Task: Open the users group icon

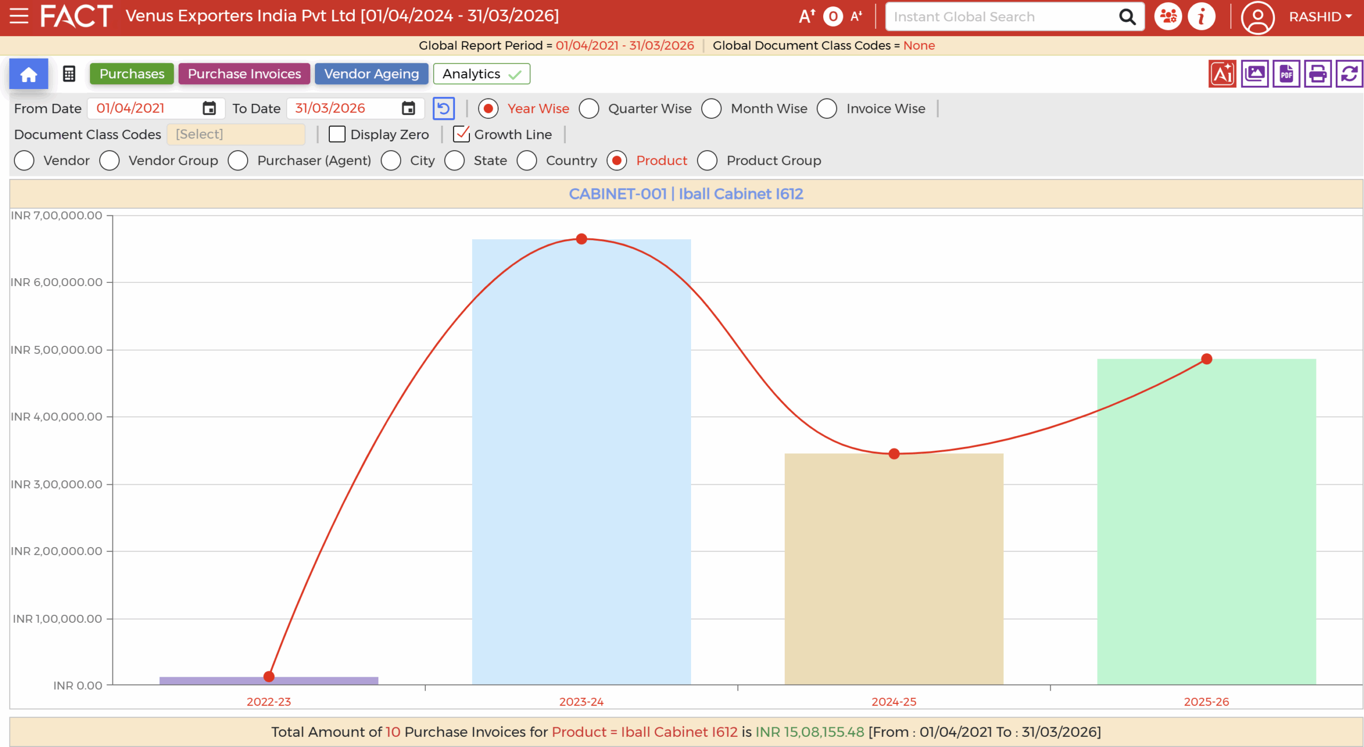Action: pyautogui.click(x=1168, y=17)
